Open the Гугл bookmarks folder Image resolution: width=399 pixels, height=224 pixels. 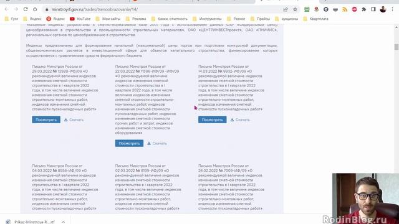pyautogui.click(x=12, y=19)
